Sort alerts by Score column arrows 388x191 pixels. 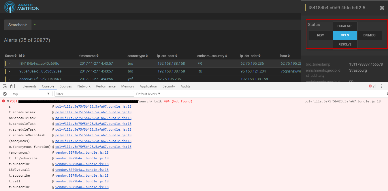click(x=16, y=56)
